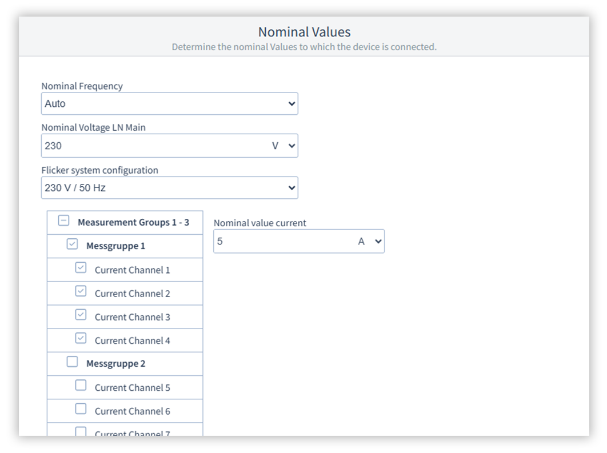Enable the Messgruppe 2 checkbox
607x453 pixels.
click(x=72, y=362)
